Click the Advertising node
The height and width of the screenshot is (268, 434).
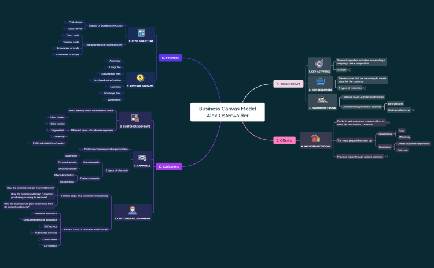(x=114, y=100)
